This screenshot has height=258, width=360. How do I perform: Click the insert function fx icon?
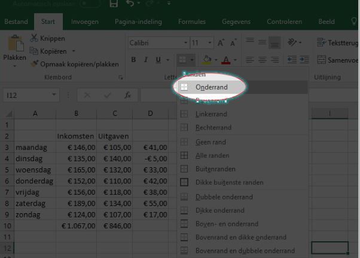click(127, 95)
